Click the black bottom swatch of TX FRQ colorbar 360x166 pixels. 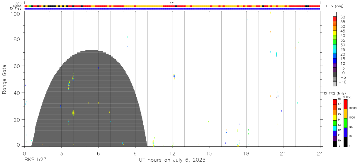[x=334, y=144]
